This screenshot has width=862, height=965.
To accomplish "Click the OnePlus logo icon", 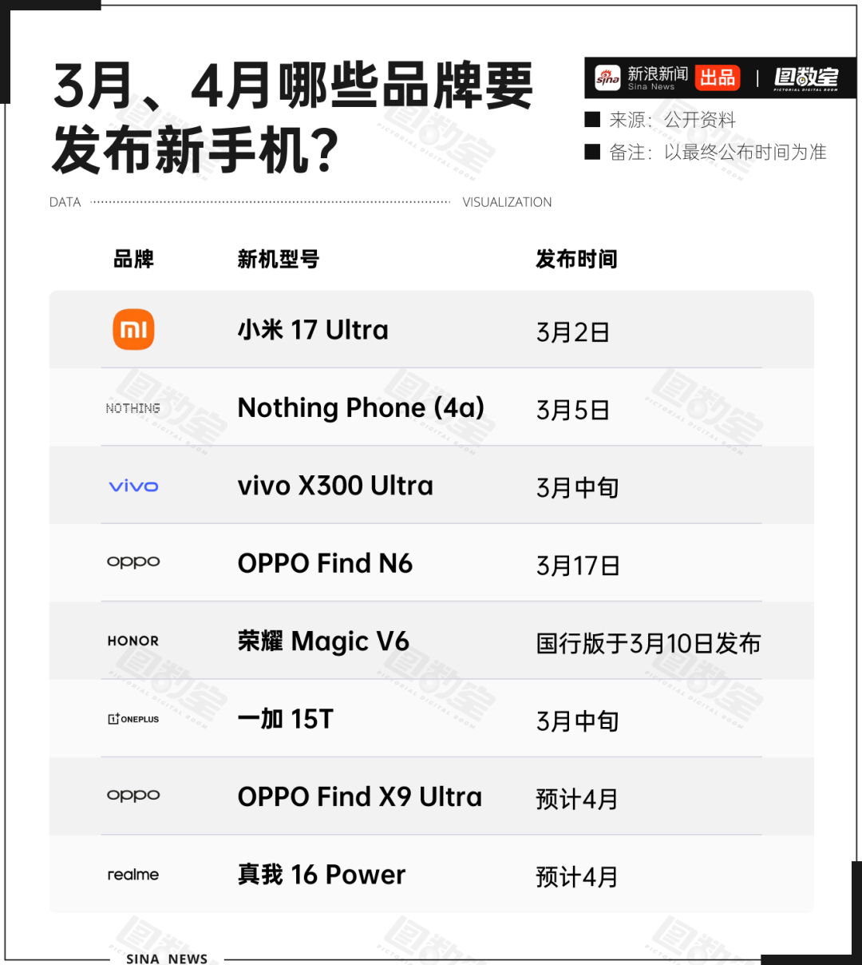I will 133,719.
